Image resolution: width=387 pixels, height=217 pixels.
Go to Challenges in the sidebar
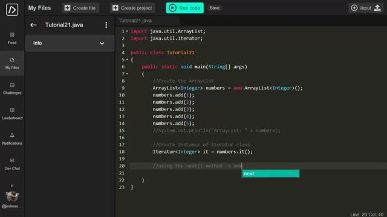tap(12, 89)
